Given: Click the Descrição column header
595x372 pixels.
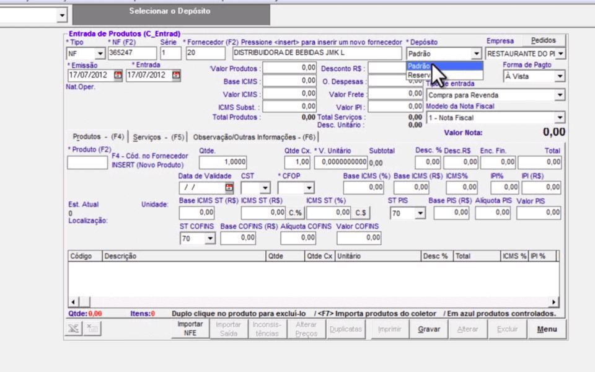Looking at the screenshot, I should (184, 256).
